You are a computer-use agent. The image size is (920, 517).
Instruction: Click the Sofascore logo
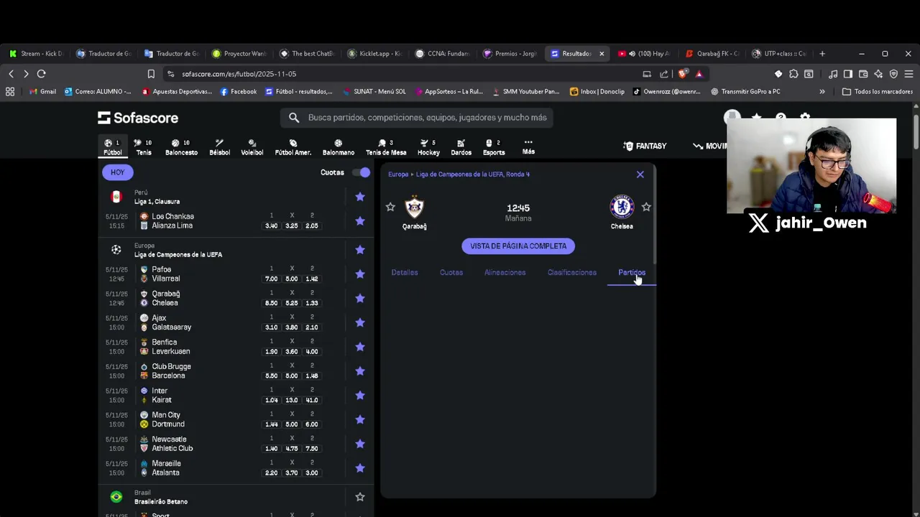[x=138, y=118]
